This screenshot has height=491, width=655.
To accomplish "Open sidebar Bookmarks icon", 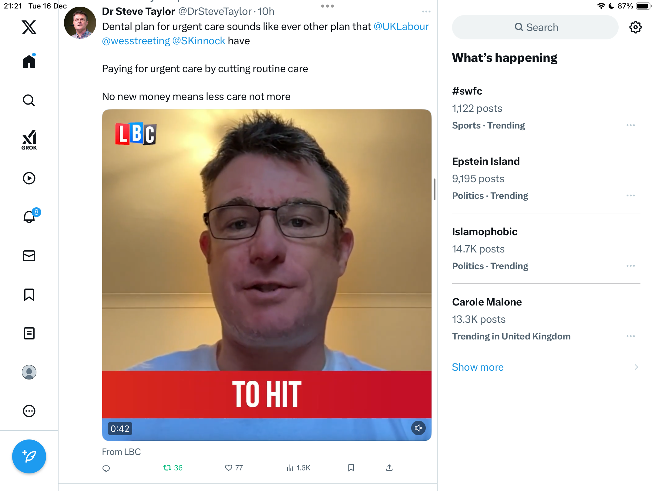I will coord(29,295).
